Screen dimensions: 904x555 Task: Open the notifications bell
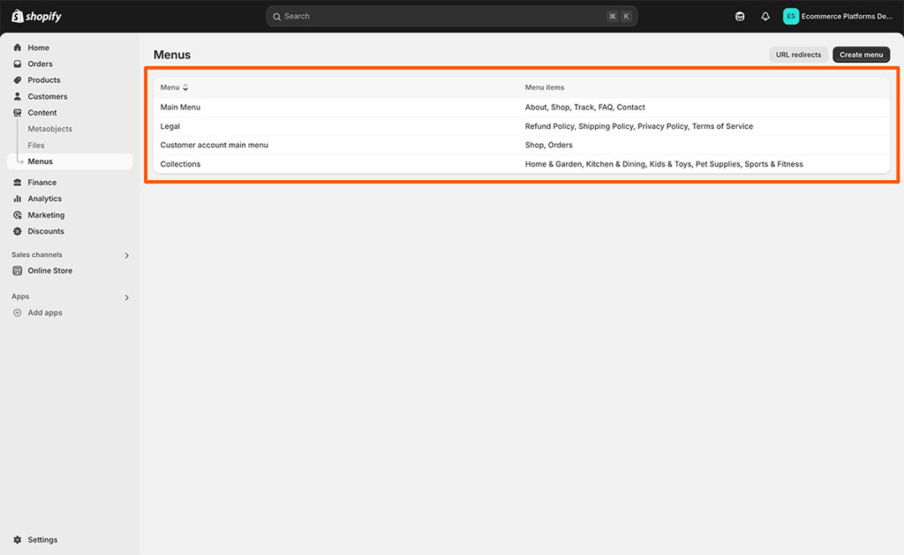point(765,16)
